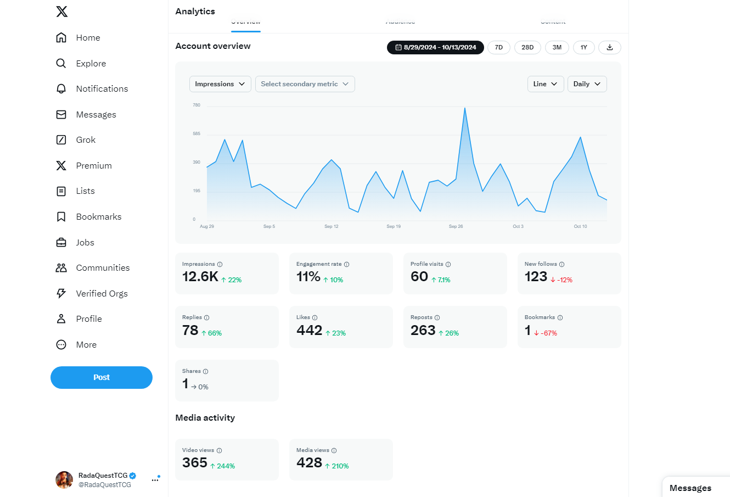Click the download export icon button
The image size is (730, 497).
[x=610, y=47]
